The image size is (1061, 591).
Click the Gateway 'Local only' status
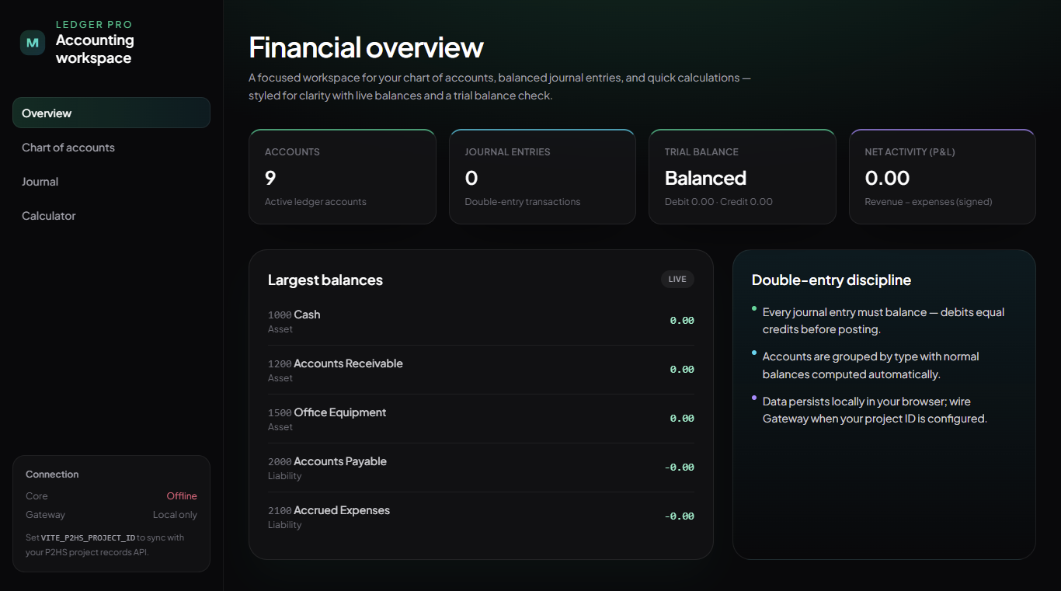[x=175, y=515]
